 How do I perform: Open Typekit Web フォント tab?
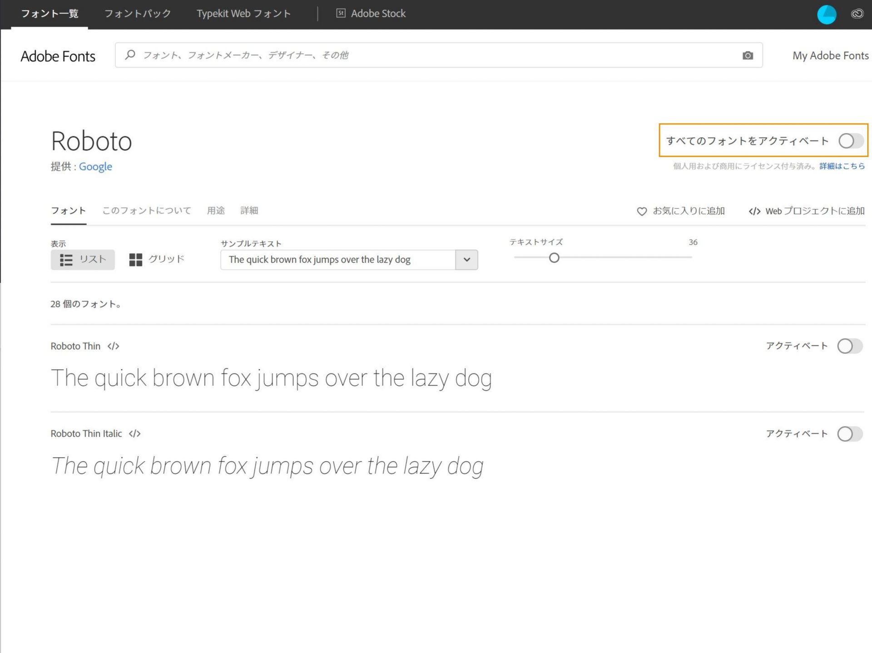(243, 14)
